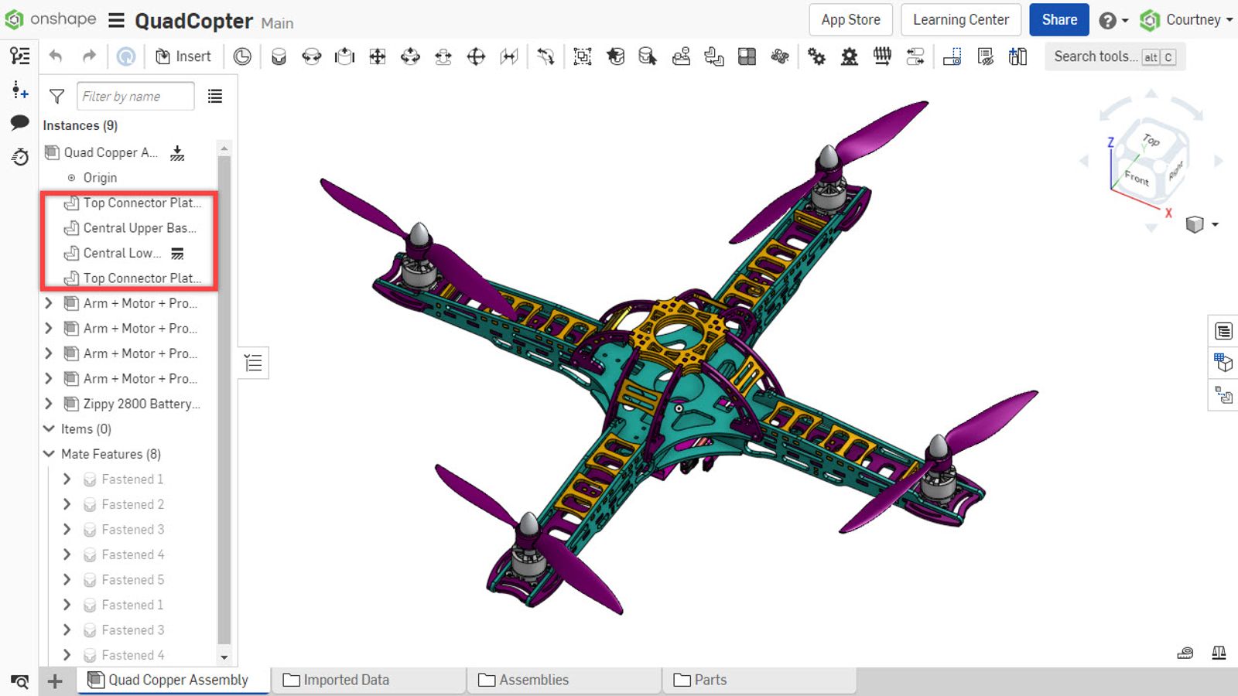Viewport: 1238px width, 696px height.
Task: Click the Undo arrow
Action: 54,56
